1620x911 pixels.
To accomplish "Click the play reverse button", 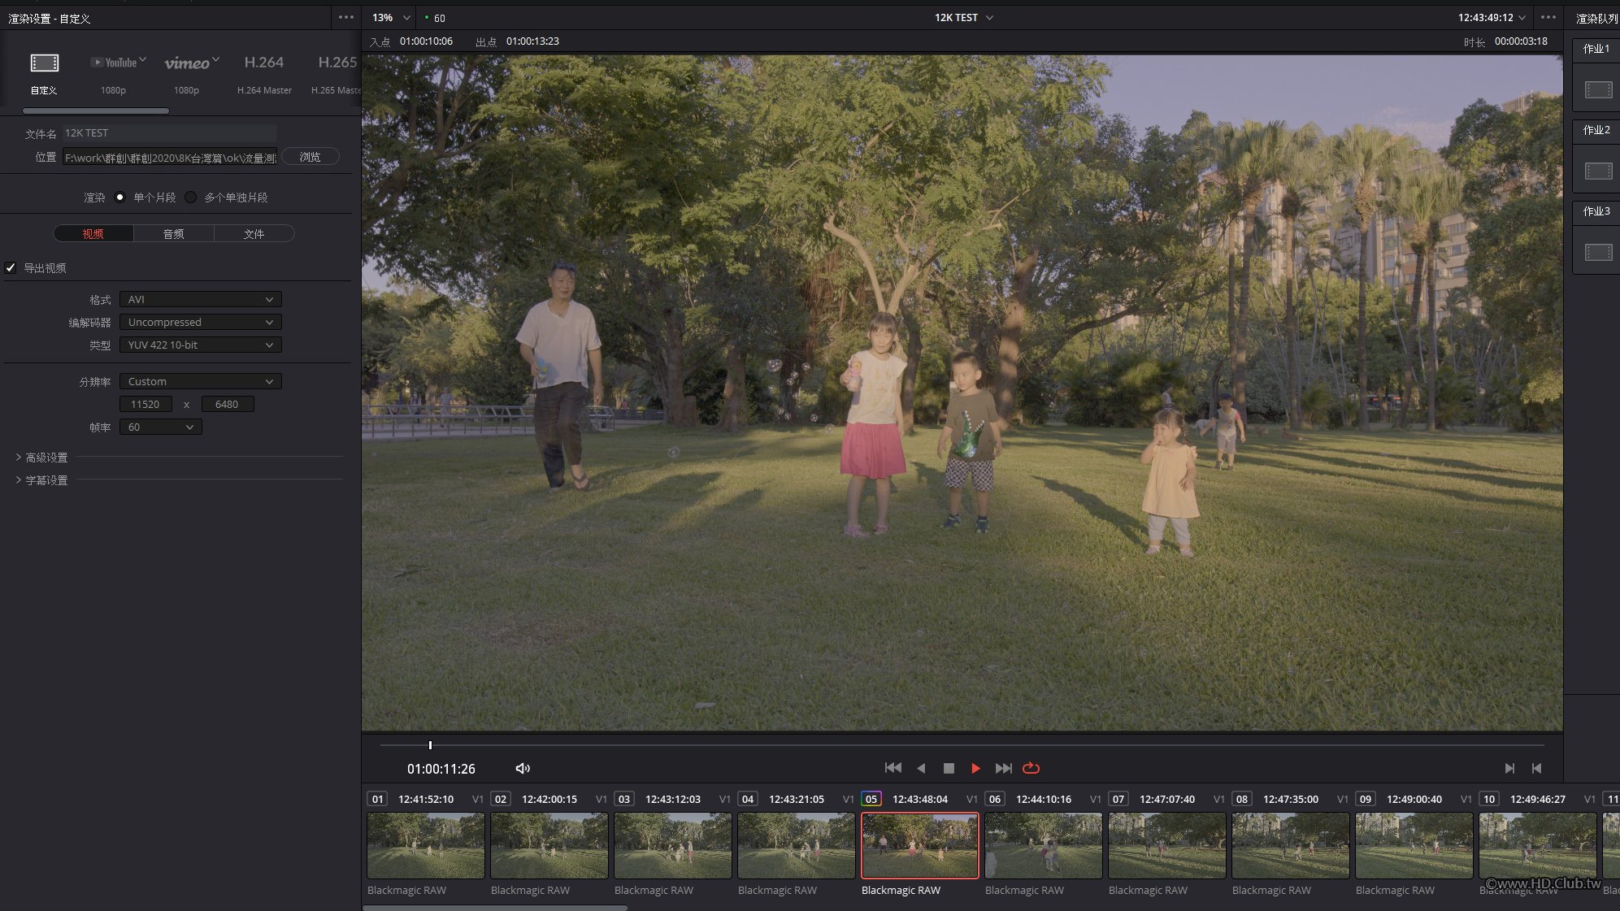I will coord(921,768).
